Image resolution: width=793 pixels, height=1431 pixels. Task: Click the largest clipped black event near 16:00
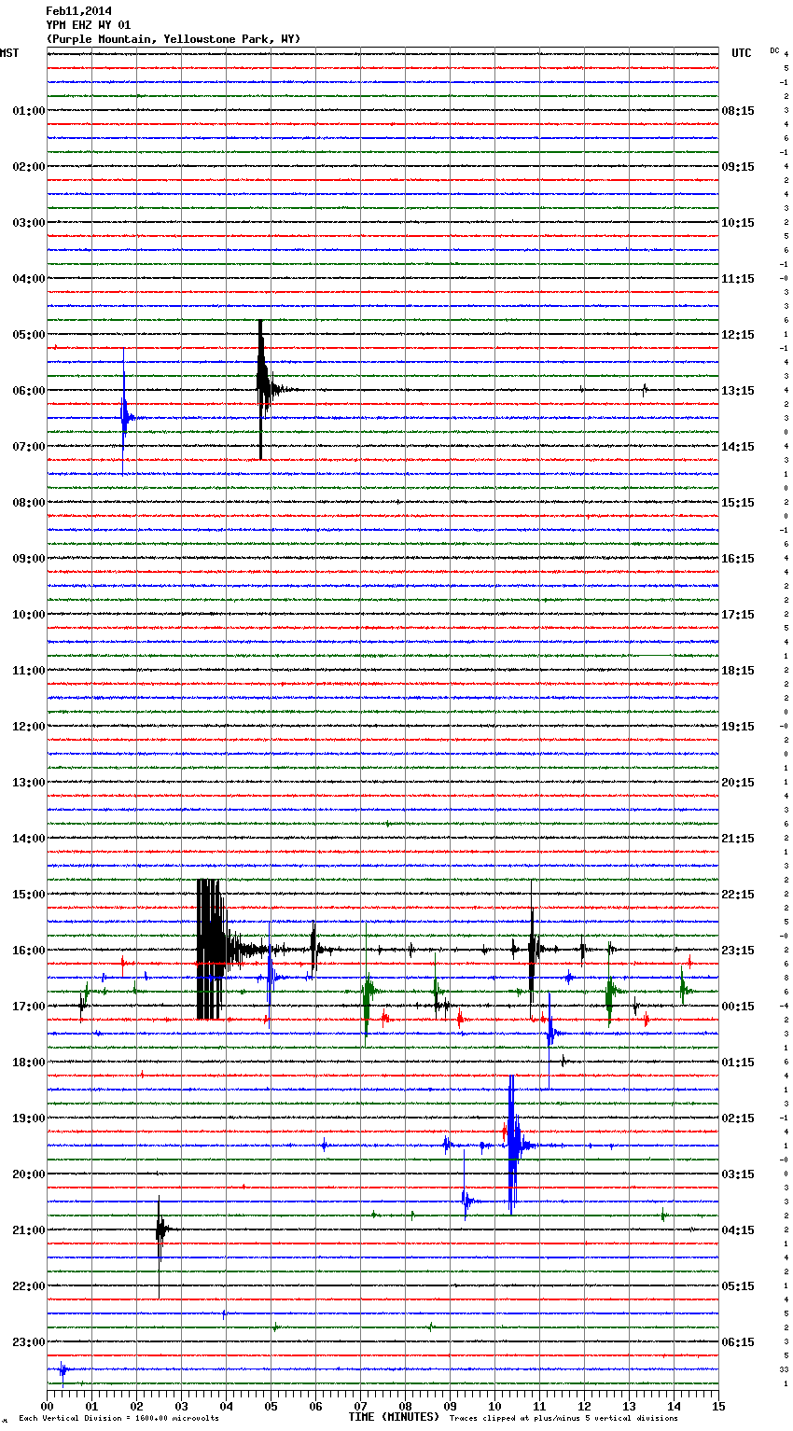pos(211,950)
